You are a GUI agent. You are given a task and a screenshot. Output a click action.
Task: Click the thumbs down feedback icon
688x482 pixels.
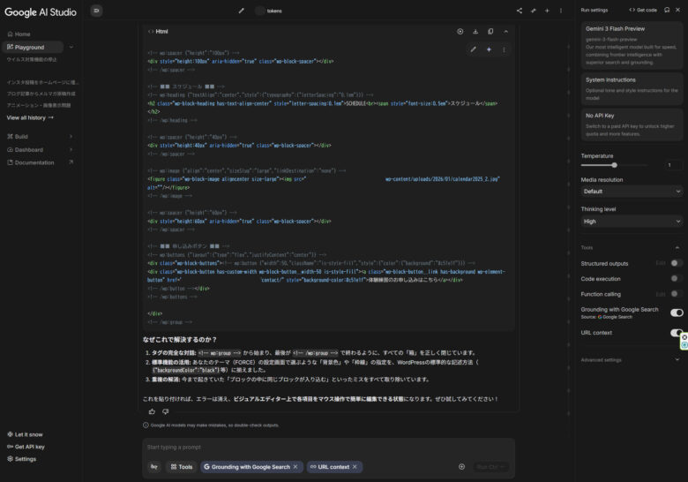point(165,411)
